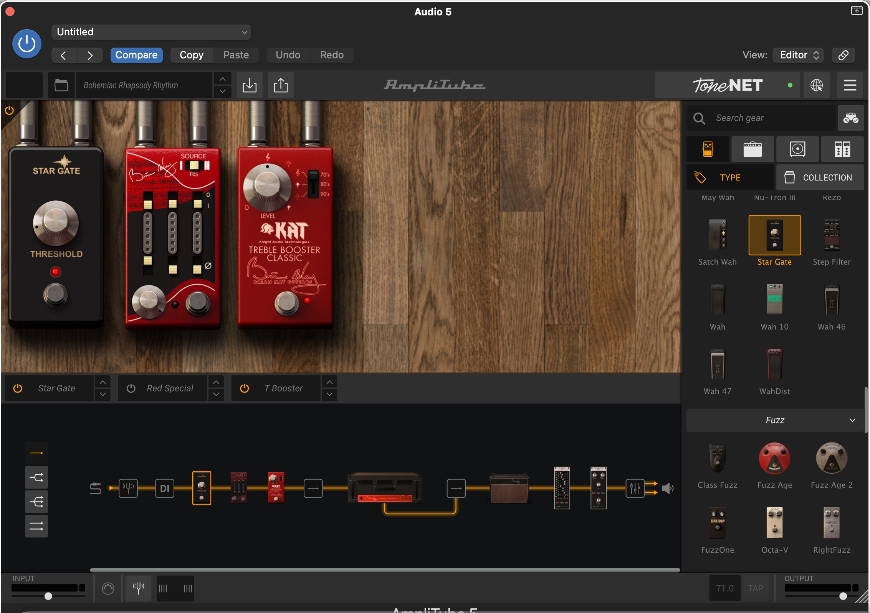
Task: Open ToneNET panel
Action: pyautogui.click(x=727, y=85)
